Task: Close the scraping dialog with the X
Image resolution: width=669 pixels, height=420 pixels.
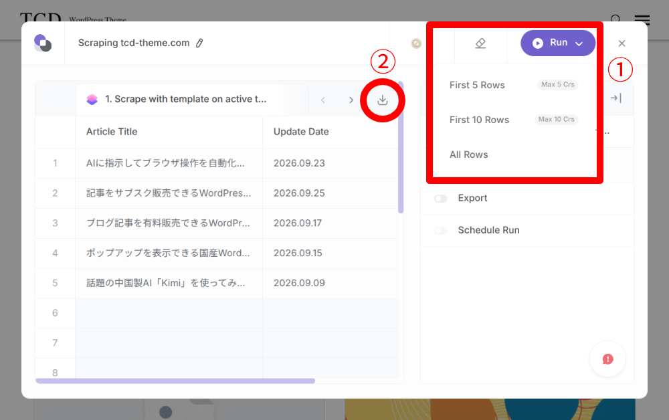Action: click(x=622, y=43)
